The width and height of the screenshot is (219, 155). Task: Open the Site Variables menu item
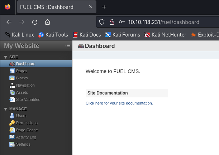pos(36,100)
